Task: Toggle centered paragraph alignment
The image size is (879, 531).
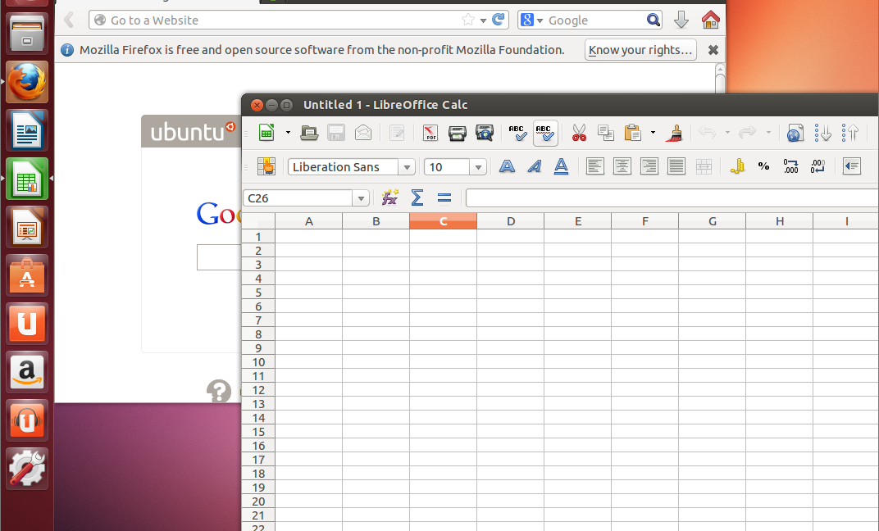Action: point(622,166)
